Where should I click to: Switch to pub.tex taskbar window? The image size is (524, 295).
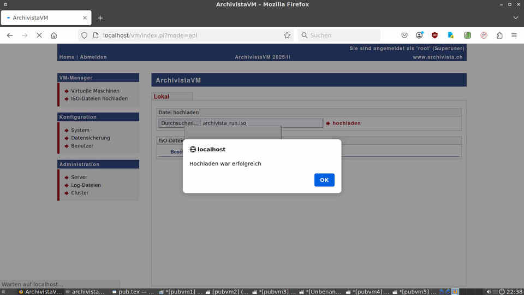[x=133, y=292]
